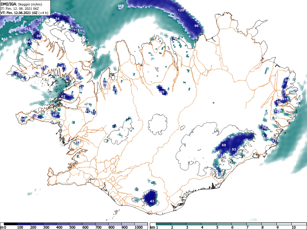Click the visibility value 174 on the southeast coast
This screenshot has height=230, width=307.
pos(275,141)
